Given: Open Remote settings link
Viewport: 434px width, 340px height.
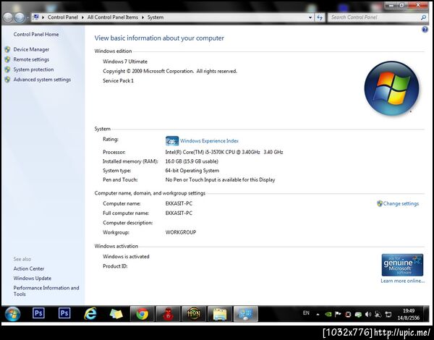Looking at the screenshot, I should pyautogui.click(x=31, y=59).
